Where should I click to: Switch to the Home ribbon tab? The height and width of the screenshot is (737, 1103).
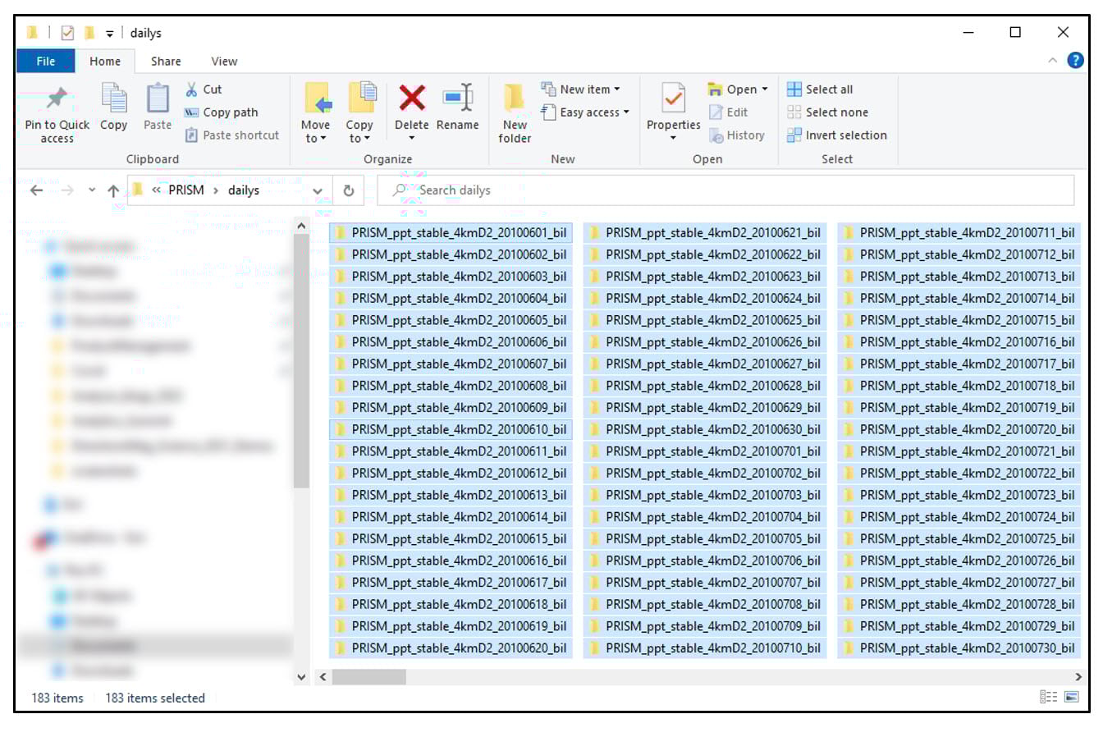pos(105,61)
